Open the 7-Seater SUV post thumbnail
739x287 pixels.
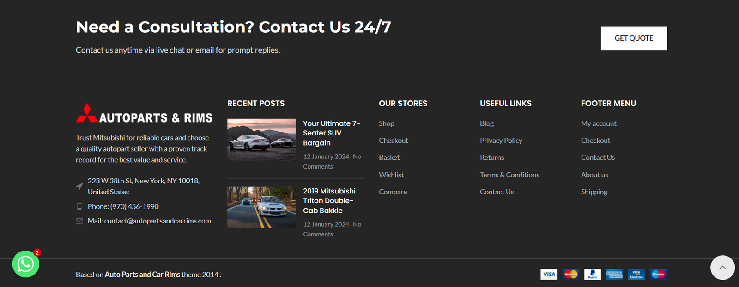[x=261, y=140]
